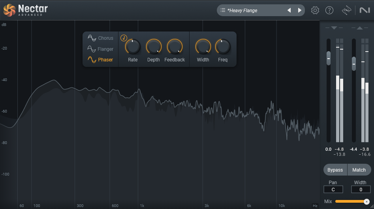Click the resize grip at window corner
The width and height of the screenshot is (374, 209).
pos(372,207)
